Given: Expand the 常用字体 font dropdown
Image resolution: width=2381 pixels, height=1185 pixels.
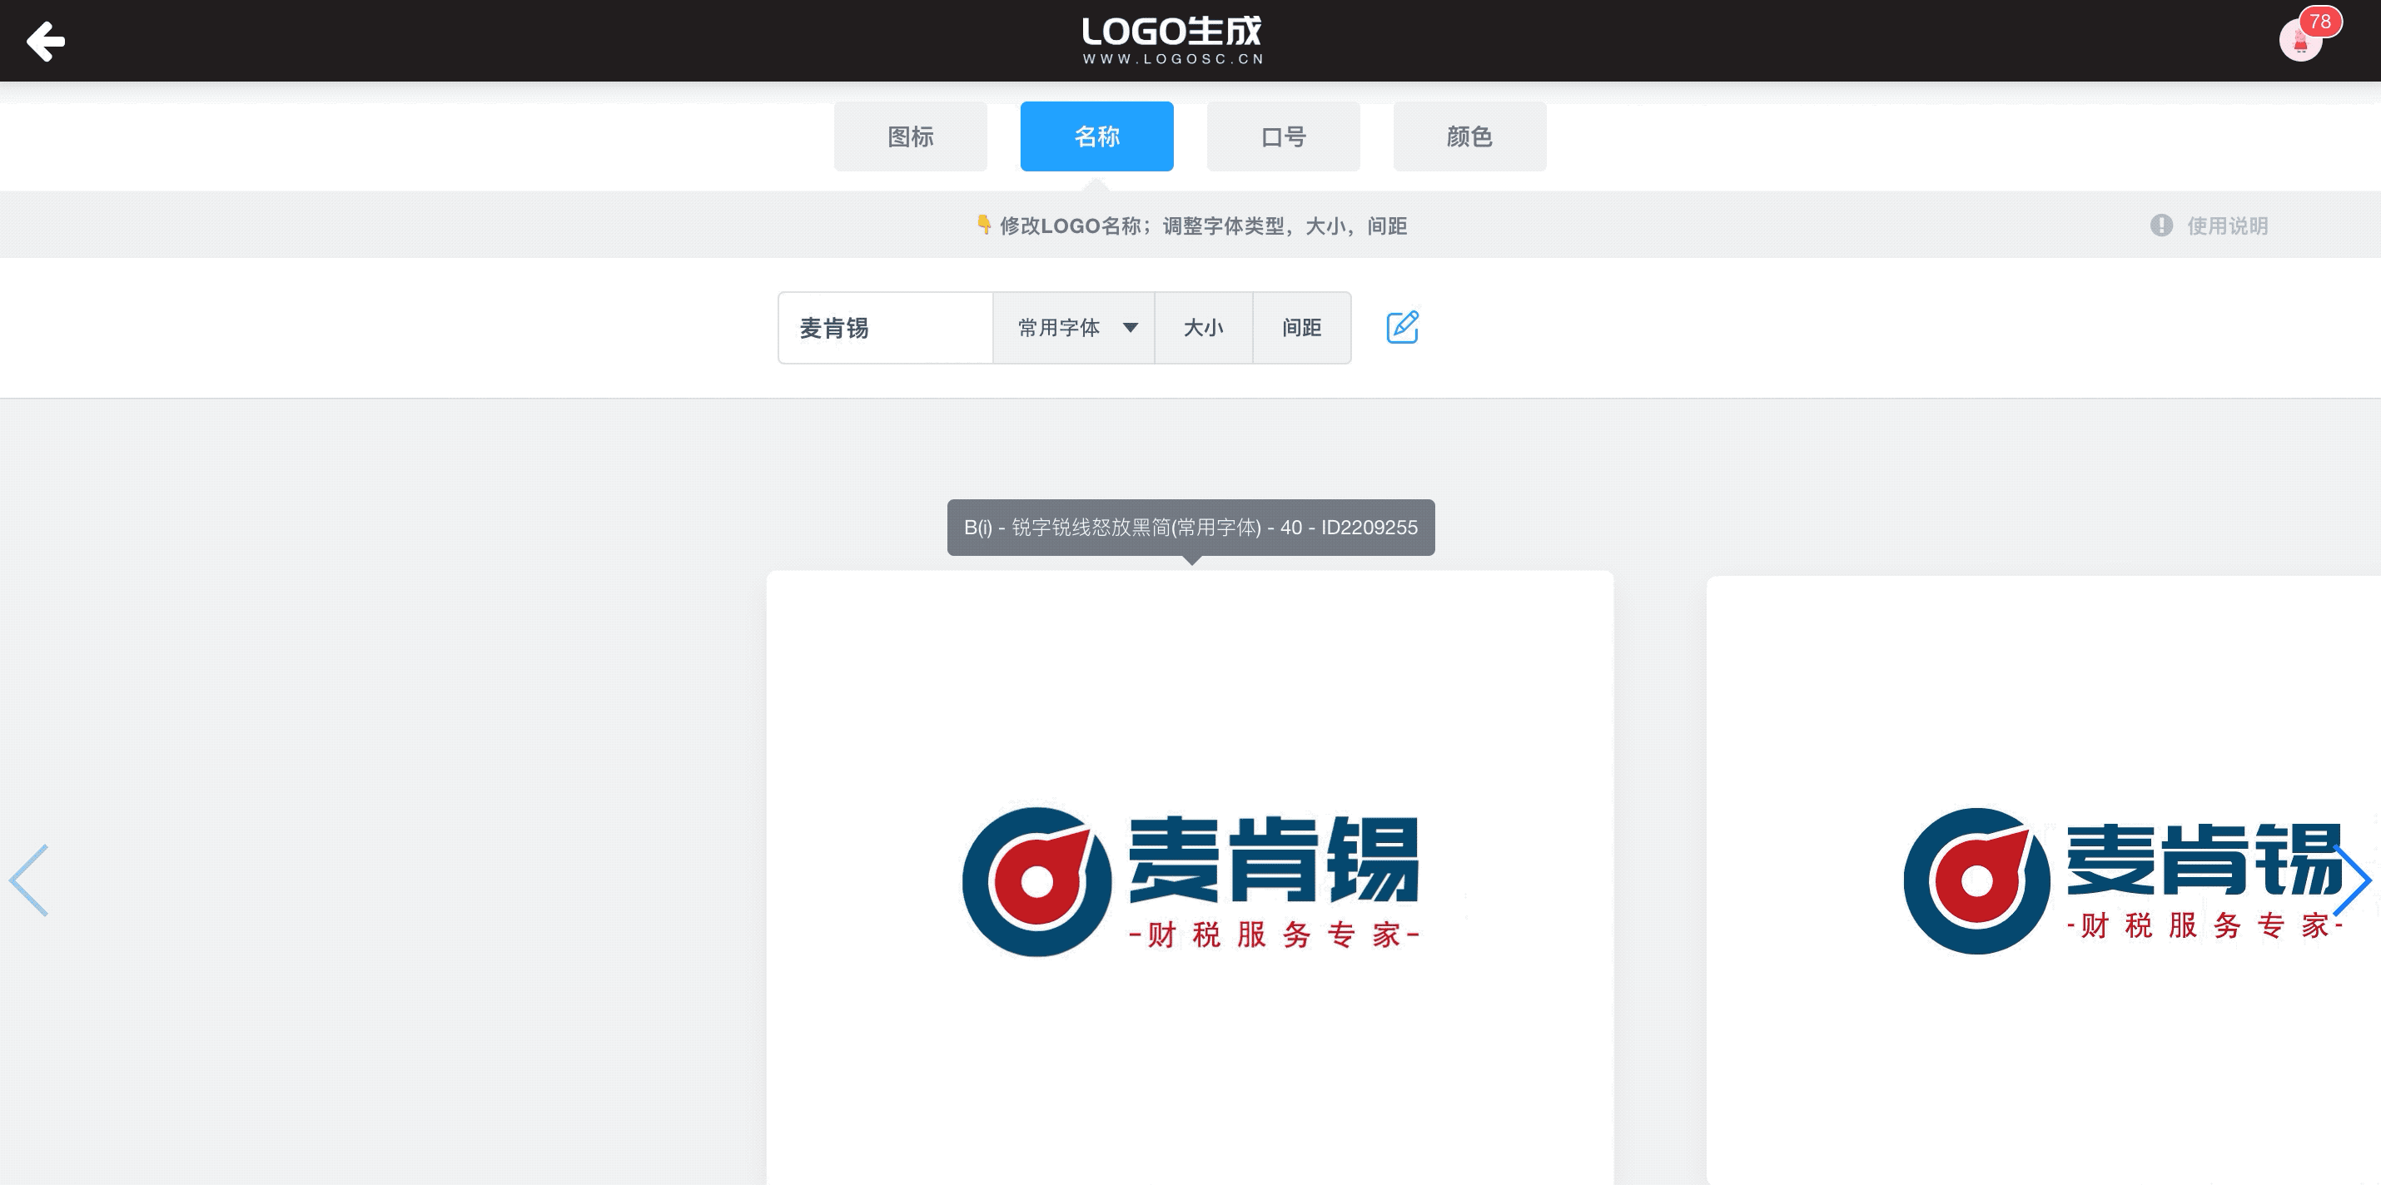Looking at the screenshot, I should point(1074,328).
